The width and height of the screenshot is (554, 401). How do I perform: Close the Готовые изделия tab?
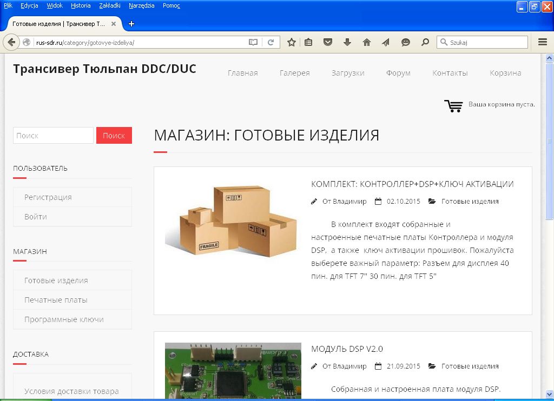pos(114,24)
